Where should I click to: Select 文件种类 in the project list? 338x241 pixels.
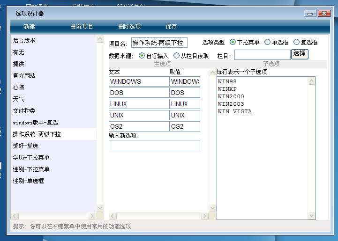[53, 110]
